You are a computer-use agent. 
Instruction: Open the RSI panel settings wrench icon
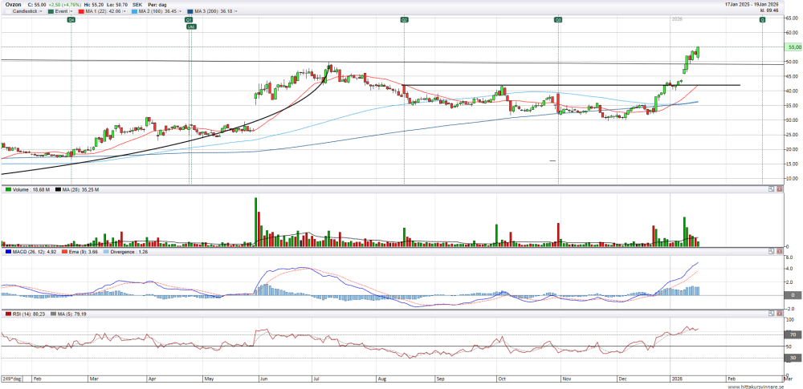[x=771, y=314]
